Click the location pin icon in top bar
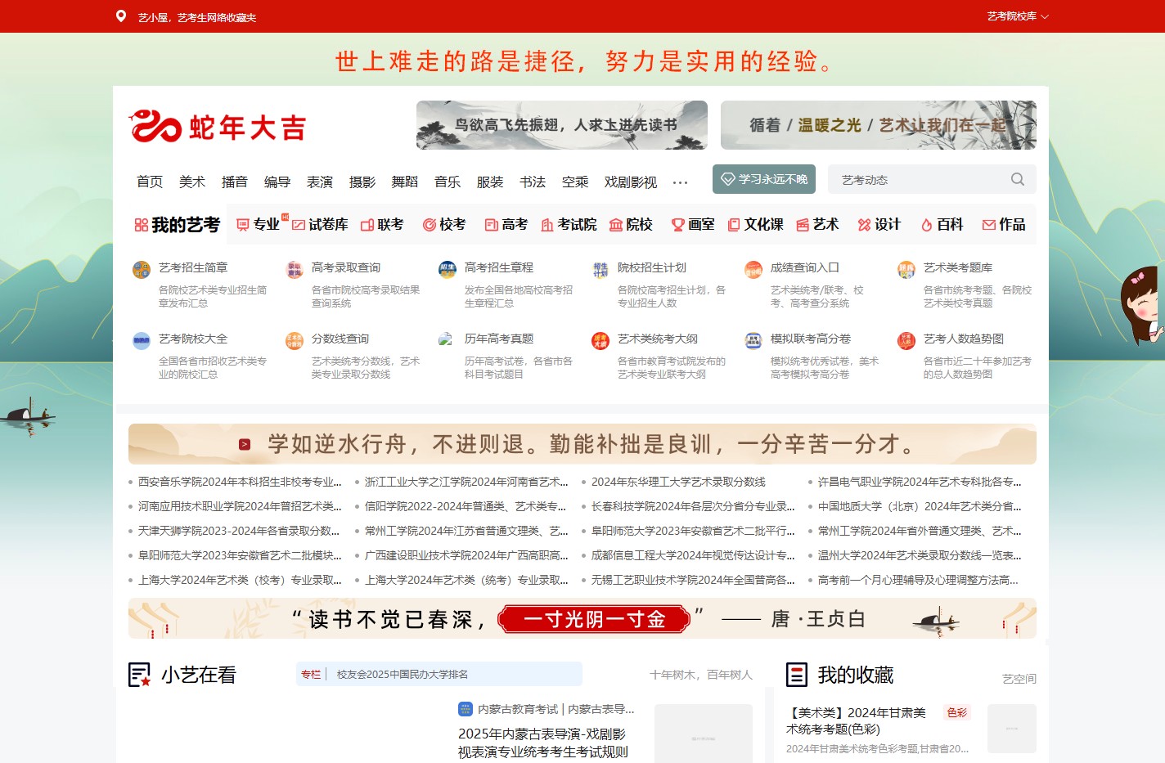 (x=121, y=16)
